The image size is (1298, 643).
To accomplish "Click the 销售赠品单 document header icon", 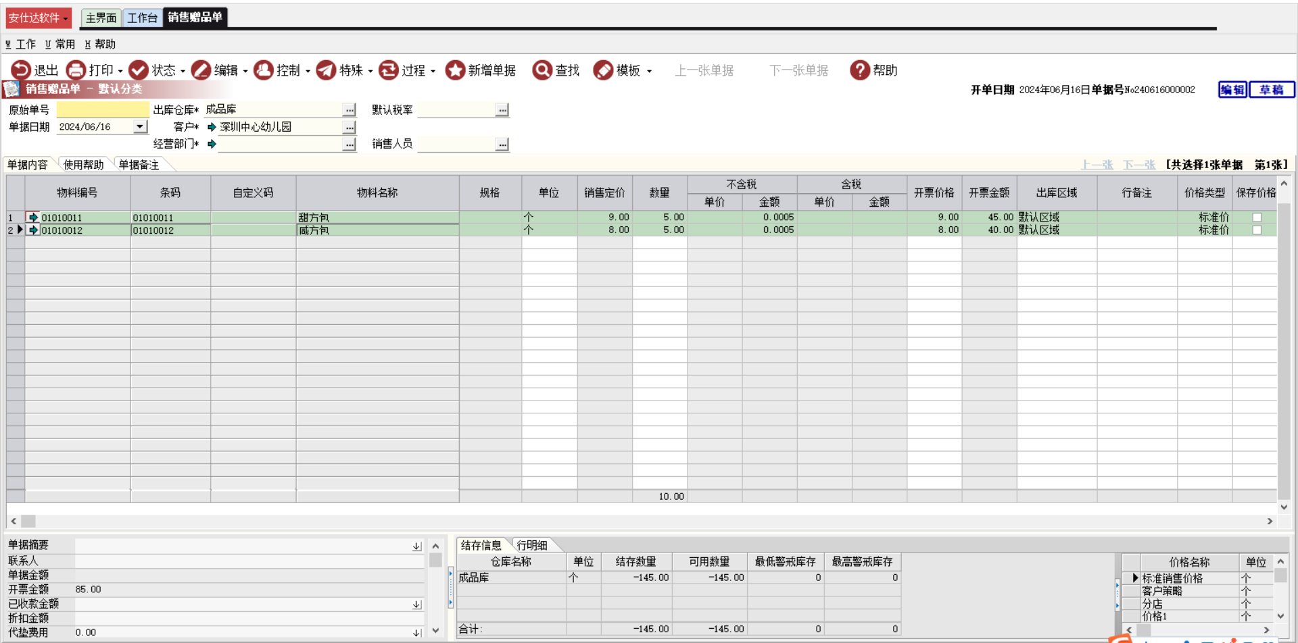I will (11, 89).
